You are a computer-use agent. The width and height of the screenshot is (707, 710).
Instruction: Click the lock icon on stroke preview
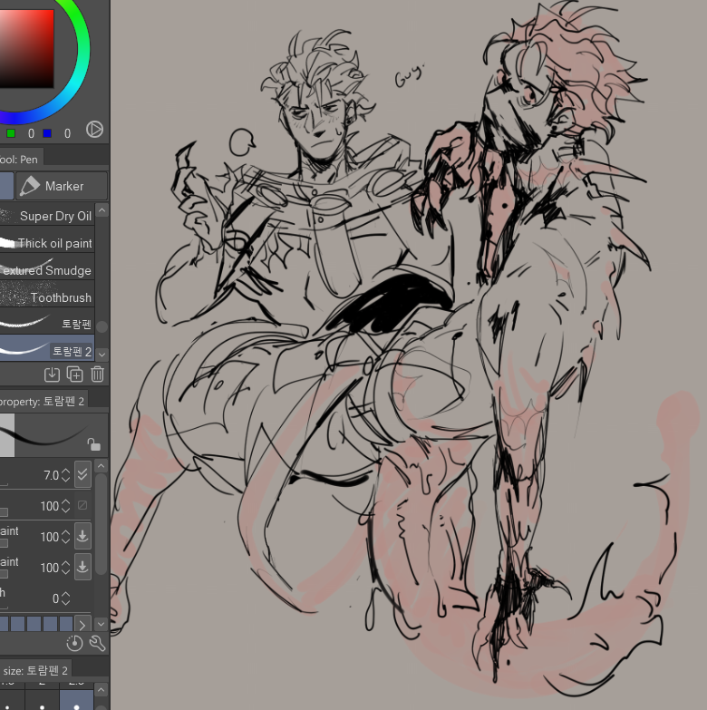coord(93,444)
